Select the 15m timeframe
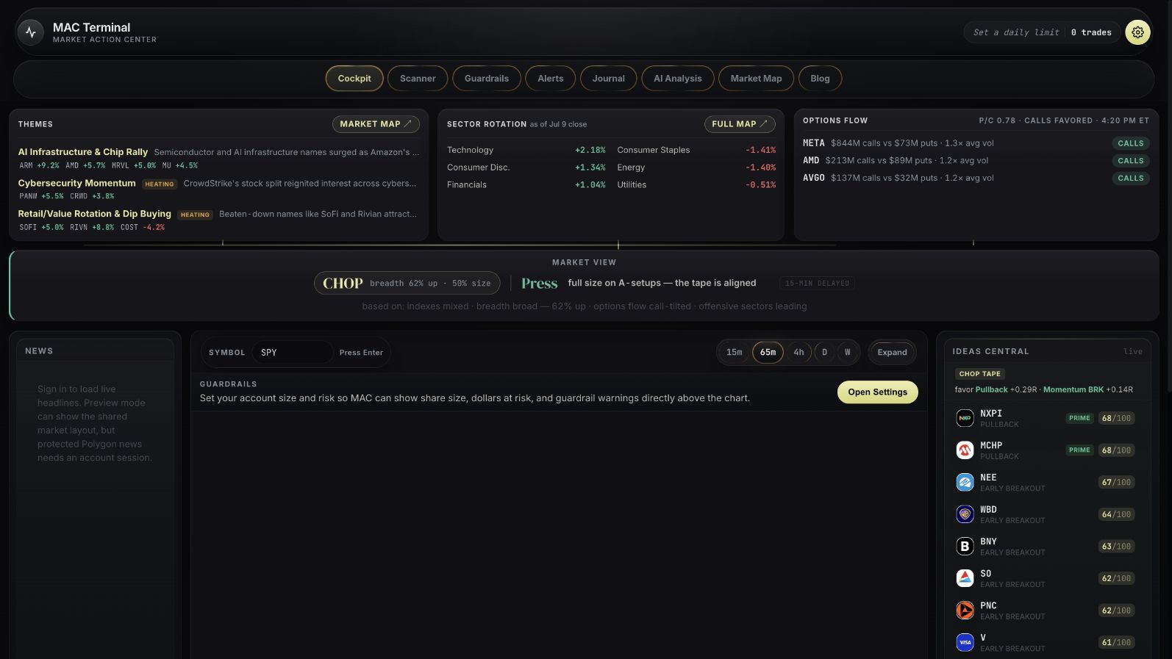 pyautogui.click(x=734, y=353)
